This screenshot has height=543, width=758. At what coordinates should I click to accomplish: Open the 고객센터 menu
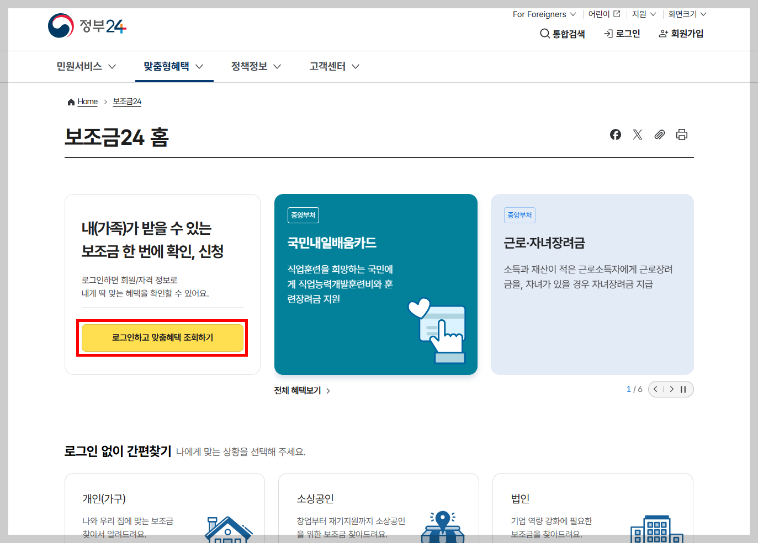335,66
